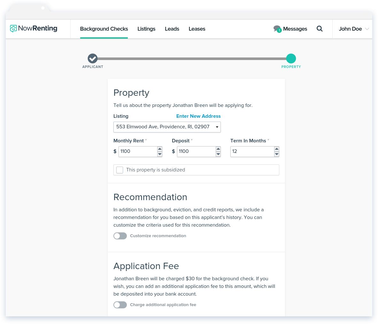
Task: Increase Term In Months with up arrow
Action: (x=277, y=149)
